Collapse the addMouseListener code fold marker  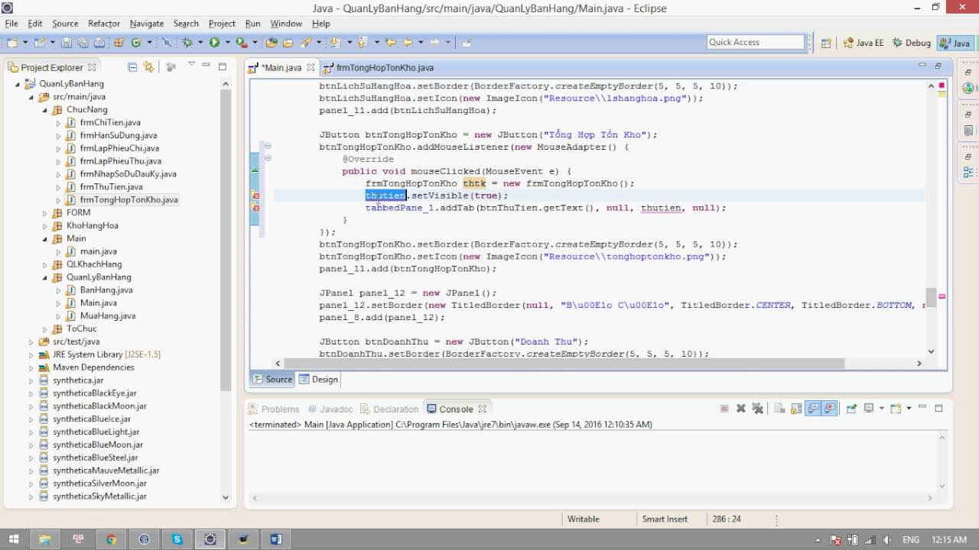click(x=268, y=147)
